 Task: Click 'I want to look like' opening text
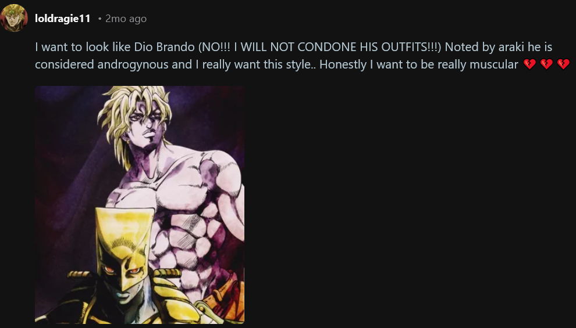pos(83,47)
